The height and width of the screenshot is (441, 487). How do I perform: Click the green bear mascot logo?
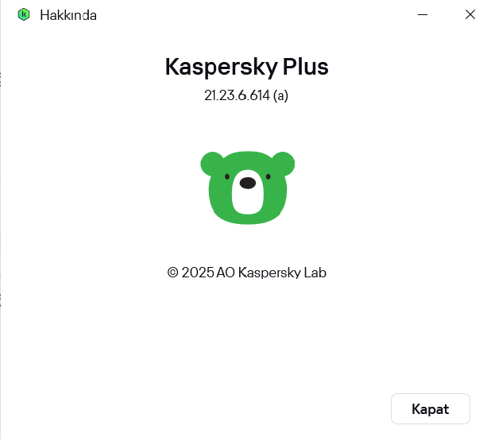coord(248,188)
